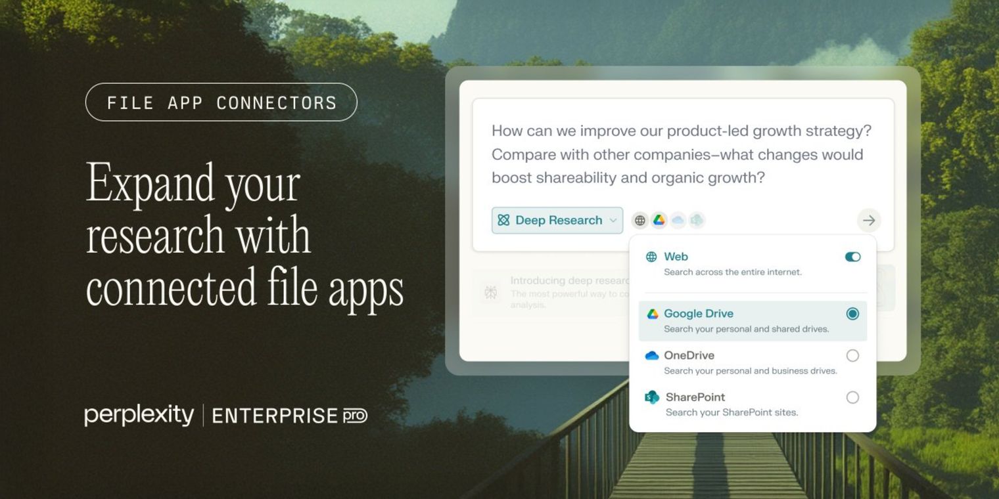
Task: Click the faded SharePoint icon beside Deep Research
Action: [x=697, y=221]
